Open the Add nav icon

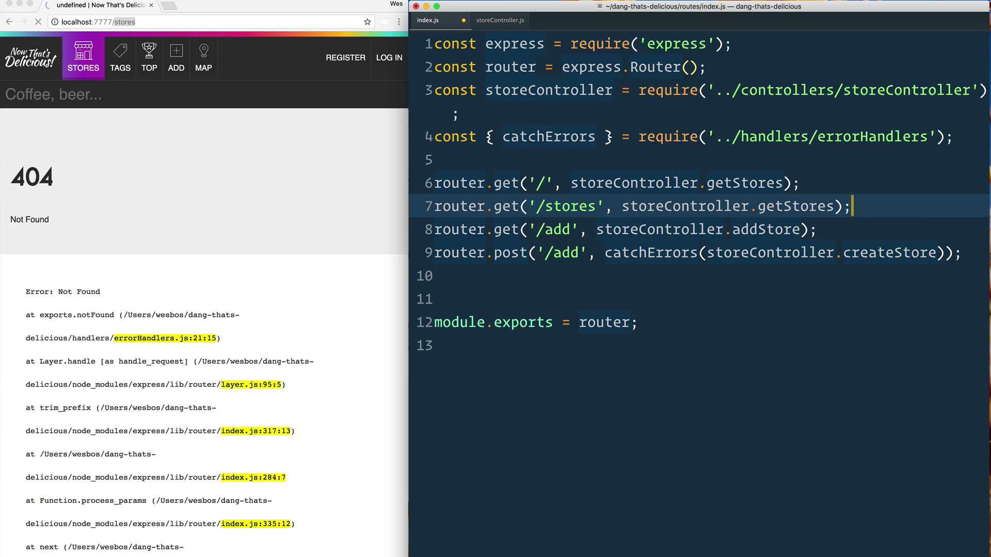[x=176, y=58]
